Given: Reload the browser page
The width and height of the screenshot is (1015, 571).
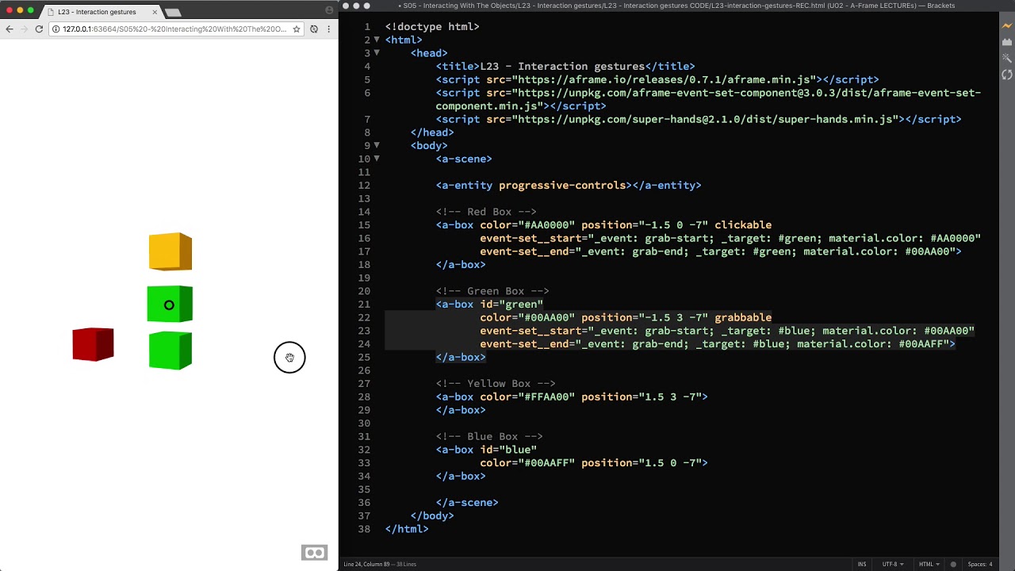Looking at the screenshot, I should (x=39, y=29).
